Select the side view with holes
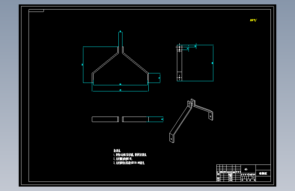Viewport: 295px width, 191px height. [179, 63]
